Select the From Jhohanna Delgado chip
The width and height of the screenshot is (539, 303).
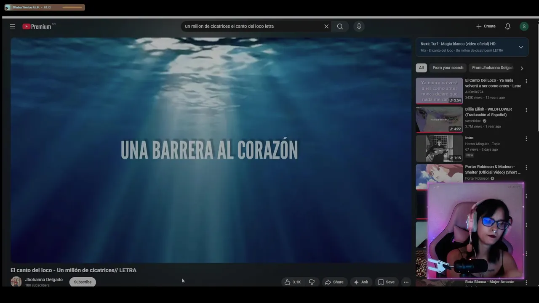pos(492,68)
